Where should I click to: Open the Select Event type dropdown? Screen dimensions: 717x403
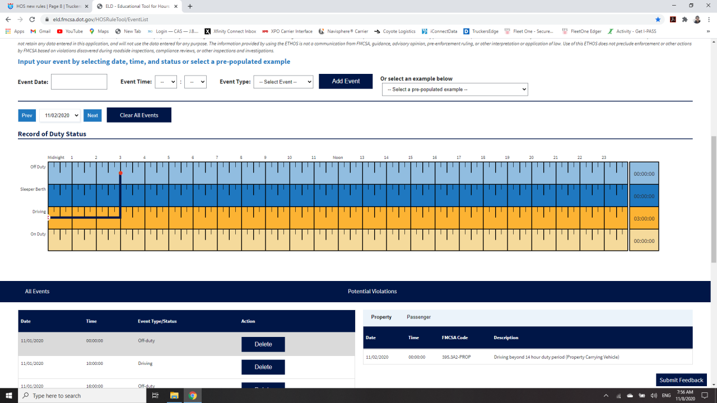(283, 82)
